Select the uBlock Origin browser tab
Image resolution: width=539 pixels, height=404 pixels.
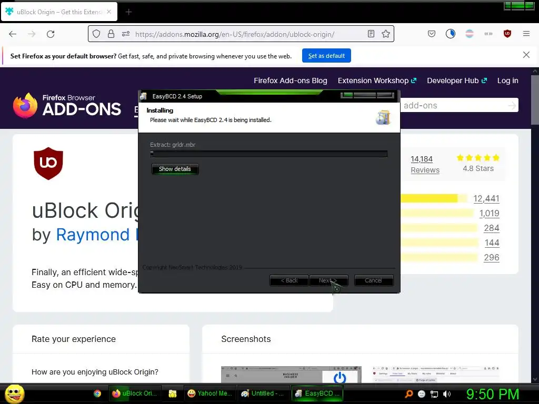59,12
